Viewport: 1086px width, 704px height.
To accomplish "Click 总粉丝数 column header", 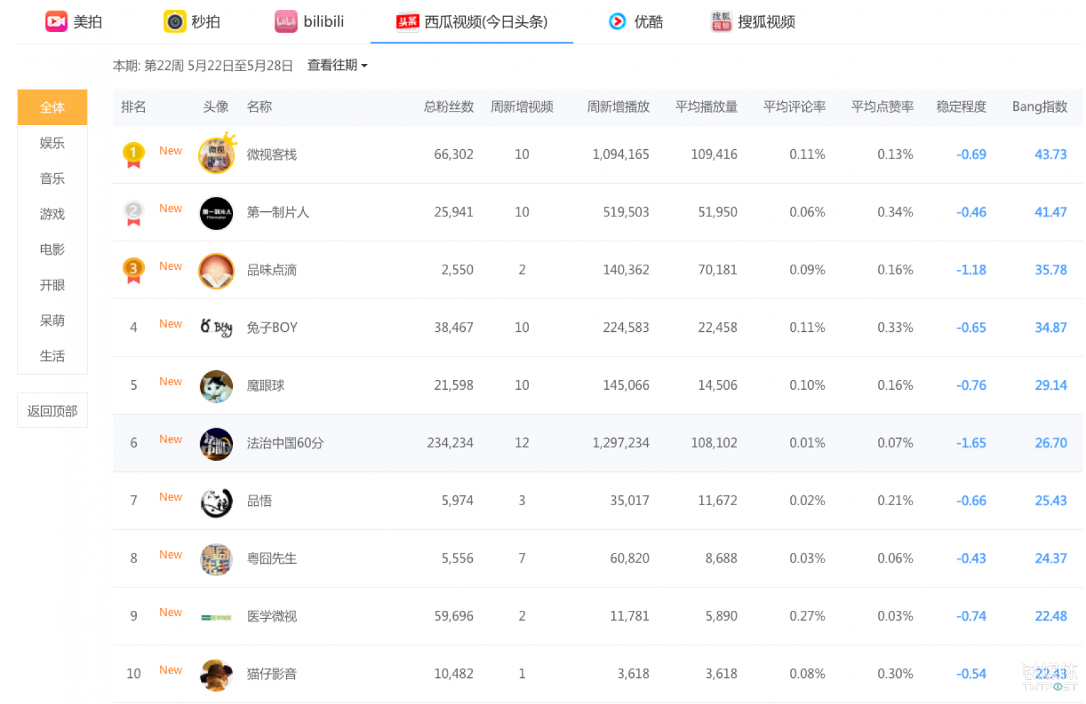I will click(x=449, y=107).
